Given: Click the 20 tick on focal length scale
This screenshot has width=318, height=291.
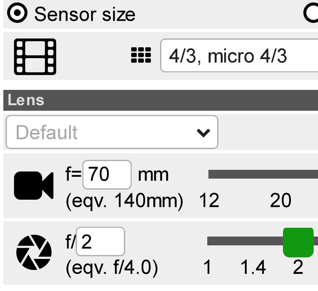Looking at the screenshot, I should [281, 200].
